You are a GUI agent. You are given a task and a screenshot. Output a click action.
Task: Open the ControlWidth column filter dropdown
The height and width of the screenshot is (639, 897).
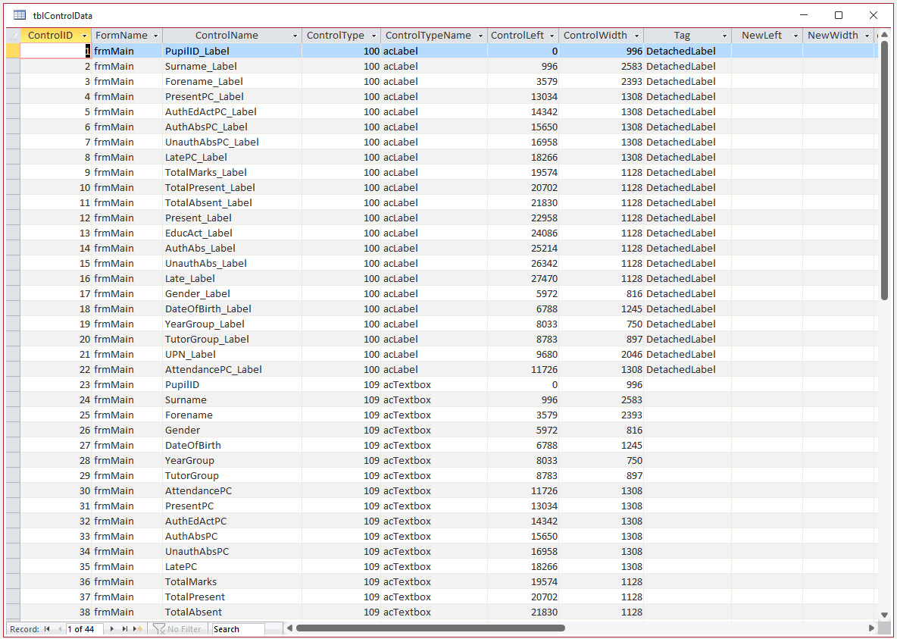click(x=636, y=36)
